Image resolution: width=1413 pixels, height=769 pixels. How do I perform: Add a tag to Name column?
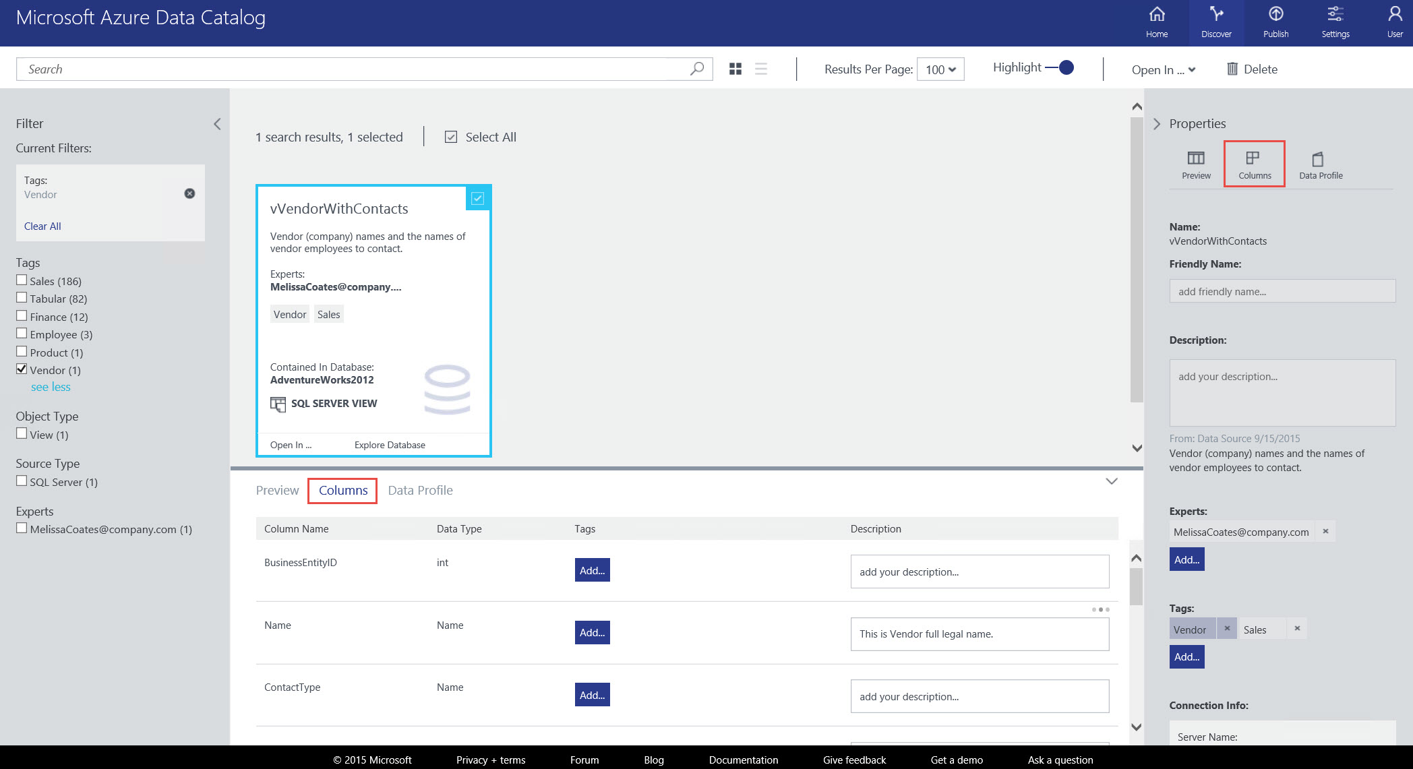592,632
